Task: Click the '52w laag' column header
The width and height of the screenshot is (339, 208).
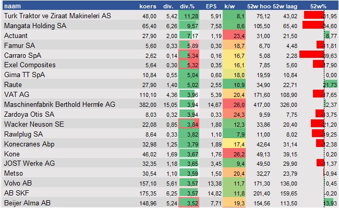Action: [x=285, y=6]
